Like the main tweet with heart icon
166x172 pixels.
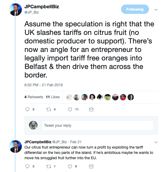(x=70, y=109)
